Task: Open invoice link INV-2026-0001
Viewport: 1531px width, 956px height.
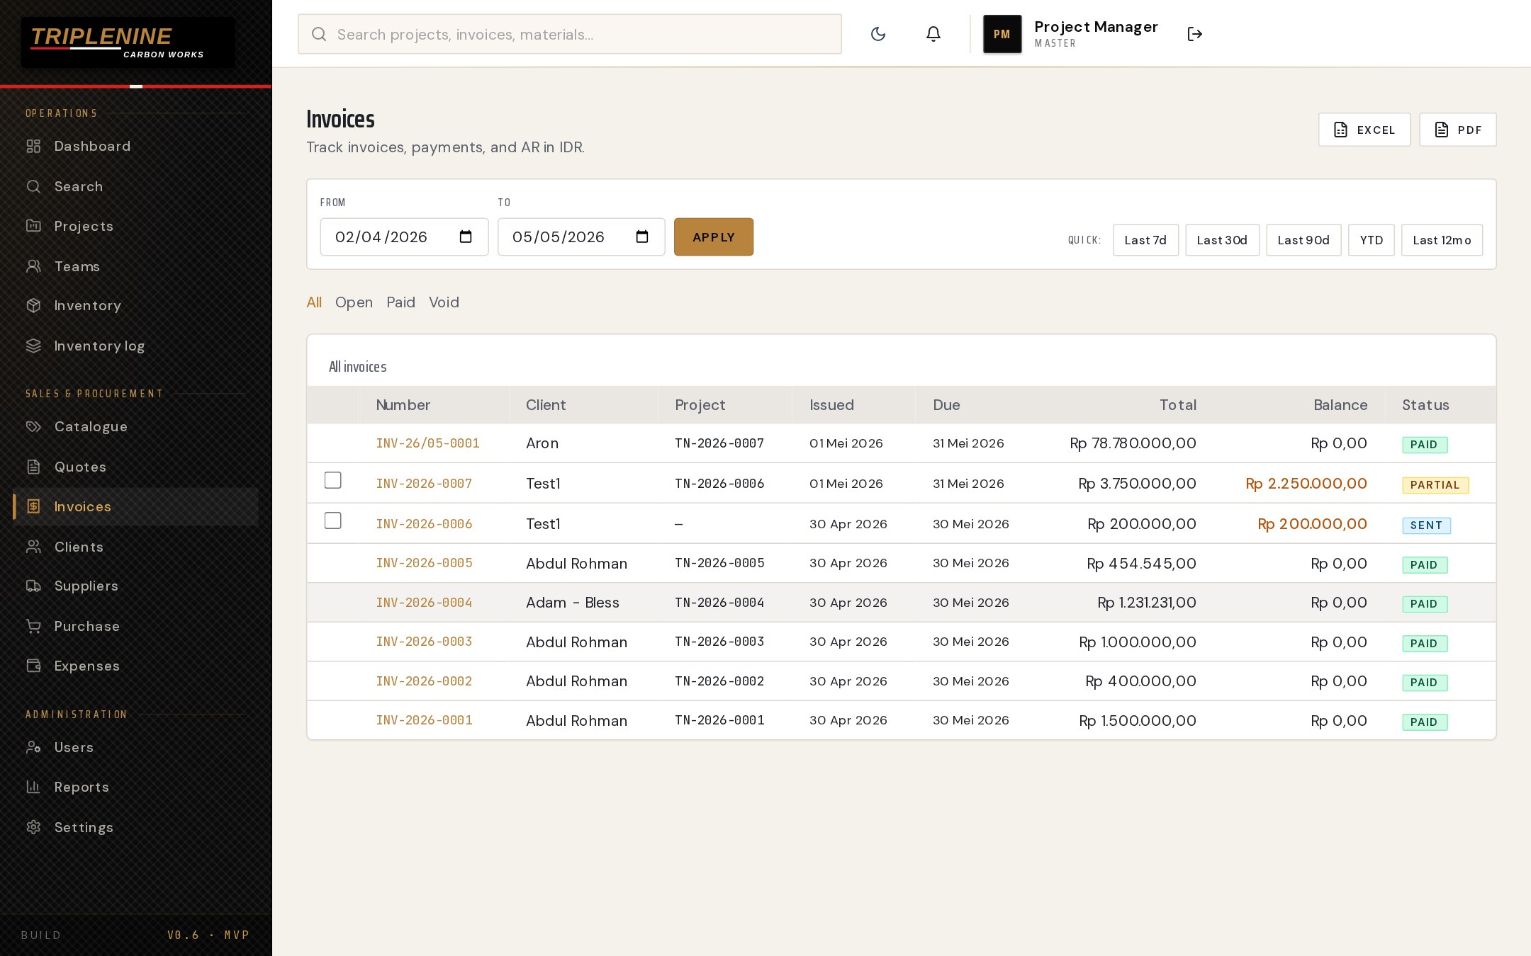Action: tap(424, 720)
